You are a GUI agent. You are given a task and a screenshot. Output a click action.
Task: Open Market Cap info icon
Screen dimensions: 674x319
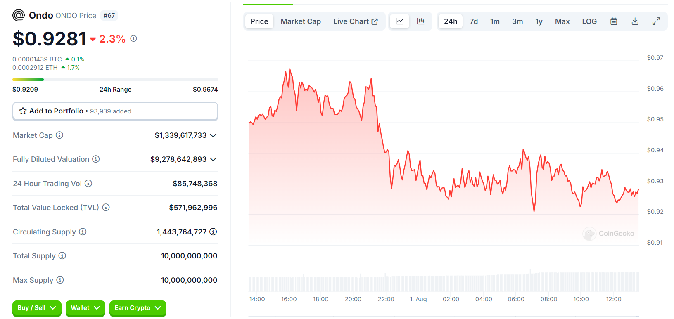point(59,135)
